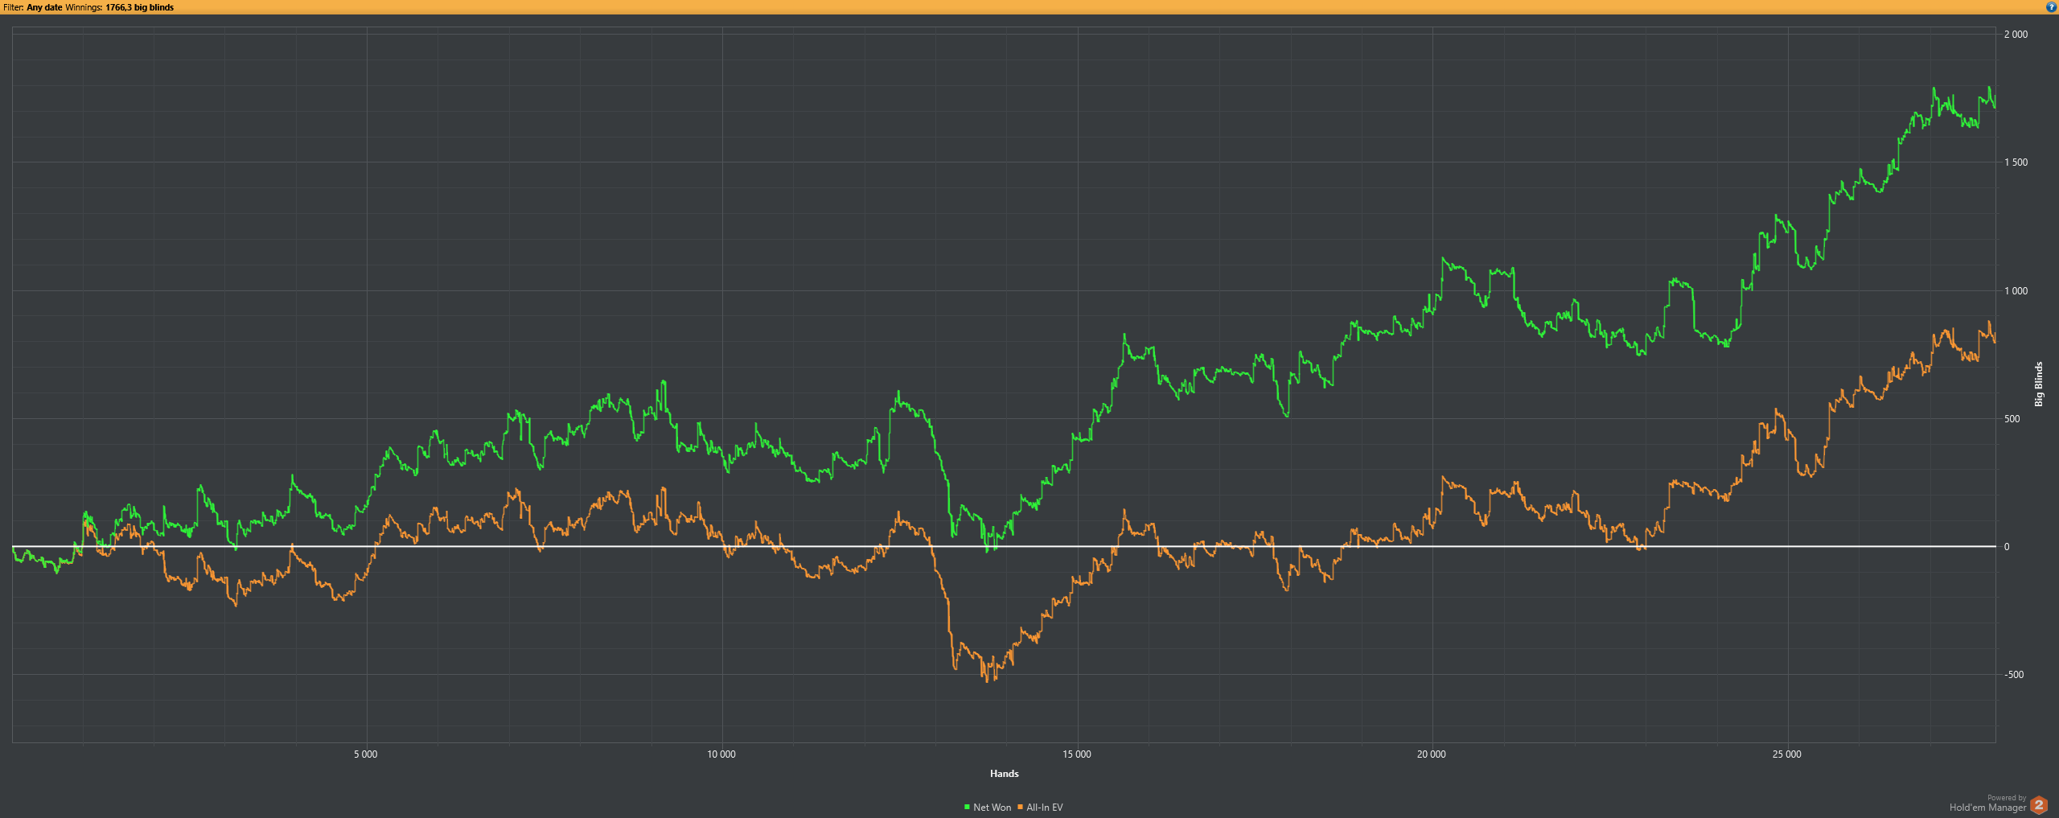
Task: Click the Big Blinds y-axis title
Action: (2039, 384)
